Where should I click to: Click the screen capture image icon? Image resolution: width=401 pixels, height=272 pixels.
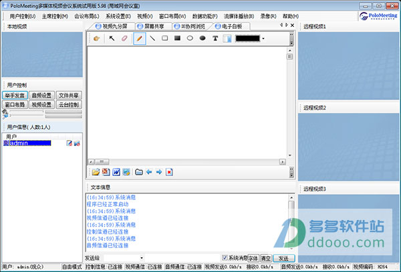click(x=126, y=172)
